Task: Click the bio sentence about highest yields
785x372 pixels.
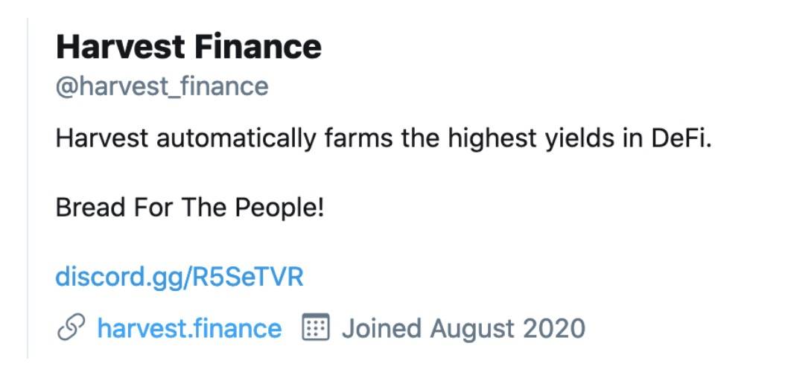Action: [x=384, y=138]
